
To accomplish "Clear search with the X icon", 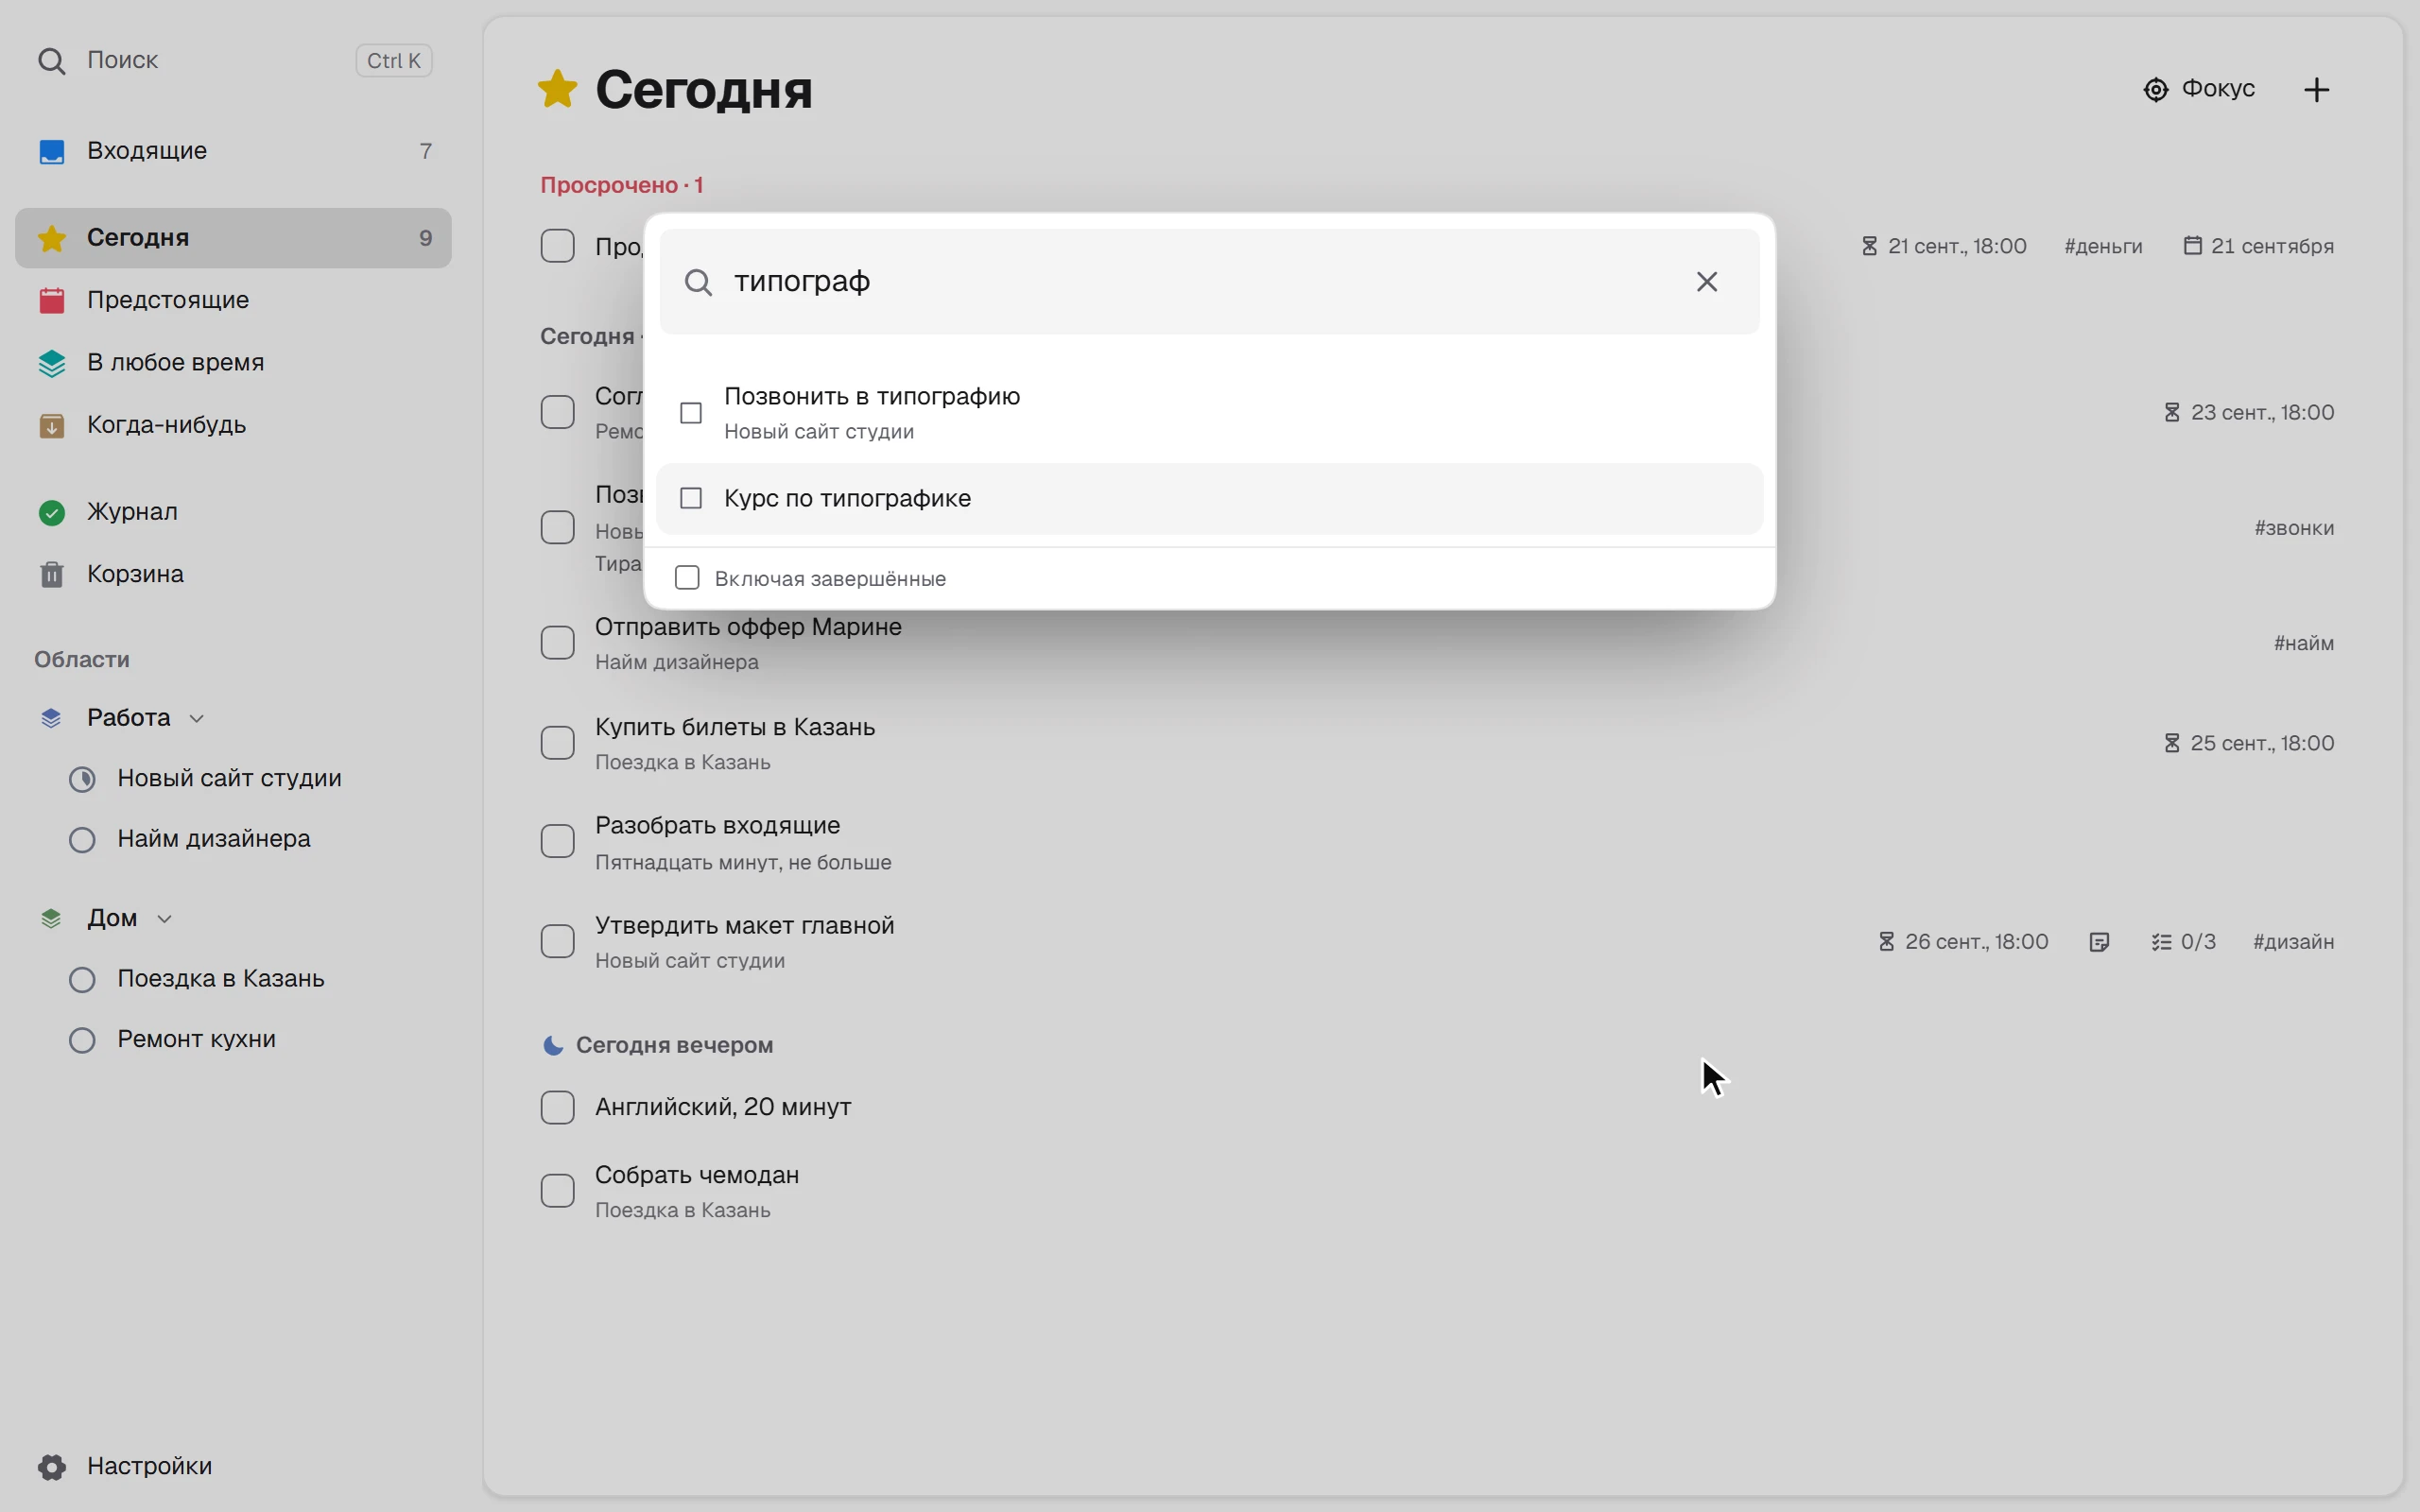I will [1707, 281].
